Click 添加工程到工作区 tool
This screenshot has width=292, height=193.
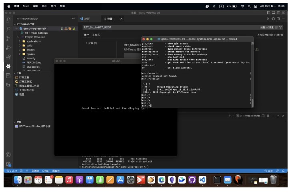29,86
